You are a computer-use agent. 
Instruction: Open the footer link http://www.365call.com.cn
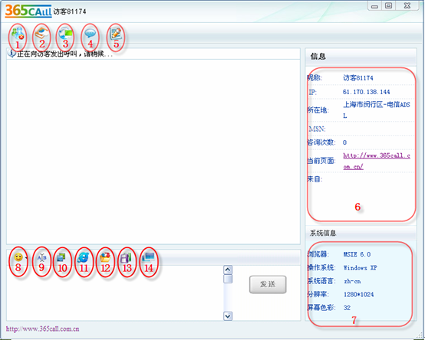[42, 329]
